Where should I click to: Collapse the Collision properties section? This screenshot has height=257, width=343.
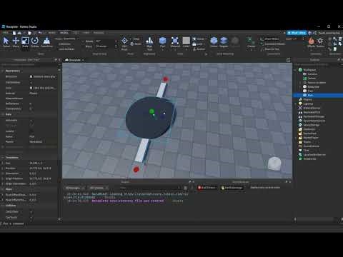(x=3, y=206)
